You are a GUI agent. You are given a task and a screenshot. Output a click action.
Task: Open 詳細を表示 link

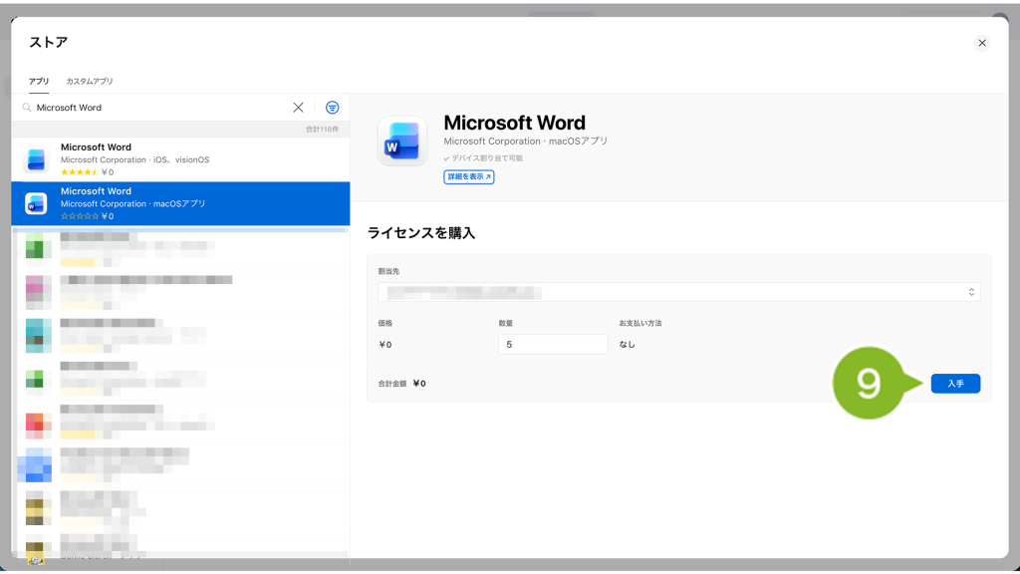coord(468,177)
